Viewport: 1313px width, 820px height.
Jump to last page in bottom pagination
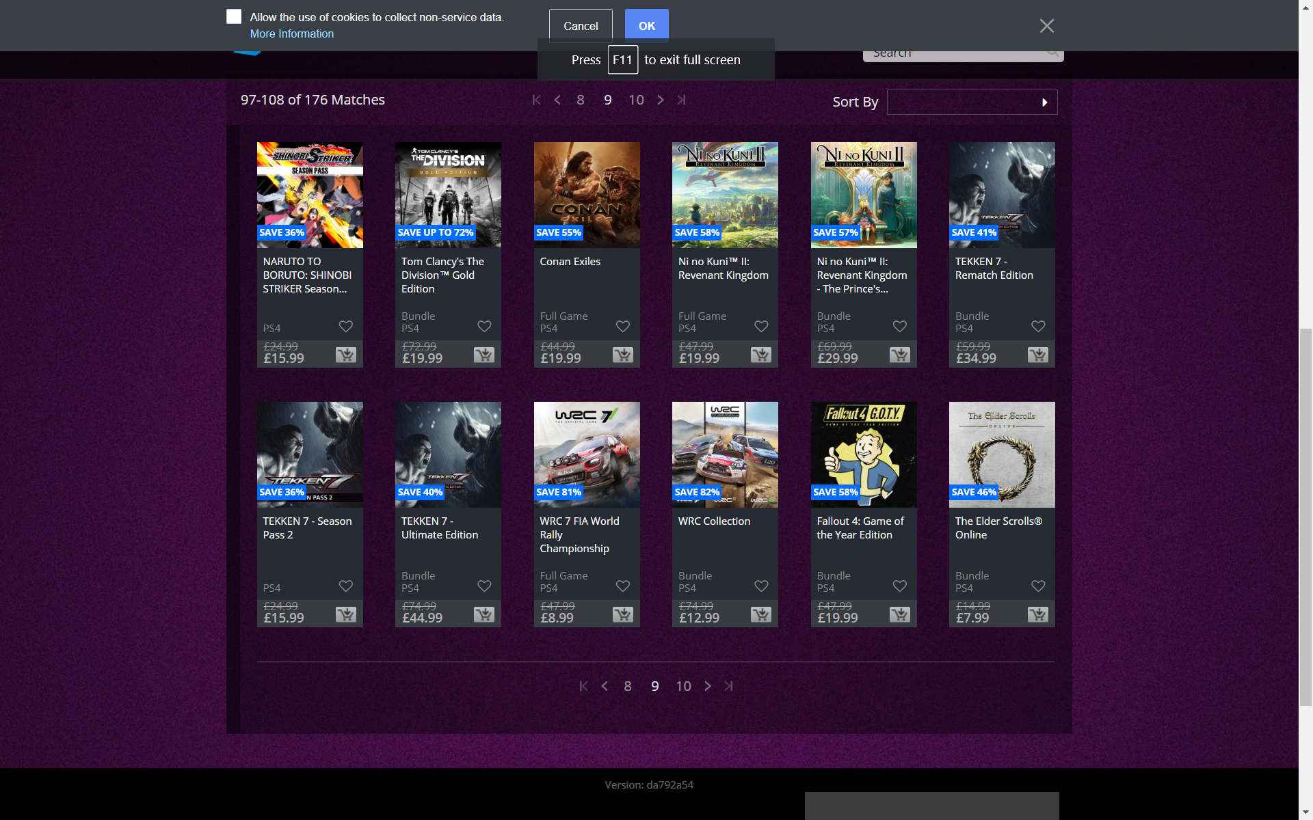click(729, 686)
